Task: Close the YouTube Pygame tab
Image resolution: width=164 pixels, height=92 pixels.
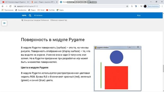Action: (28, 2)
